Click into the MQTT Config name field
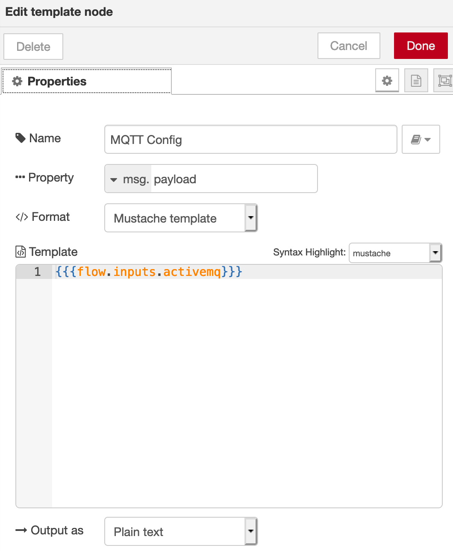This screenshot has height=551, width=453. pos(250,140)
